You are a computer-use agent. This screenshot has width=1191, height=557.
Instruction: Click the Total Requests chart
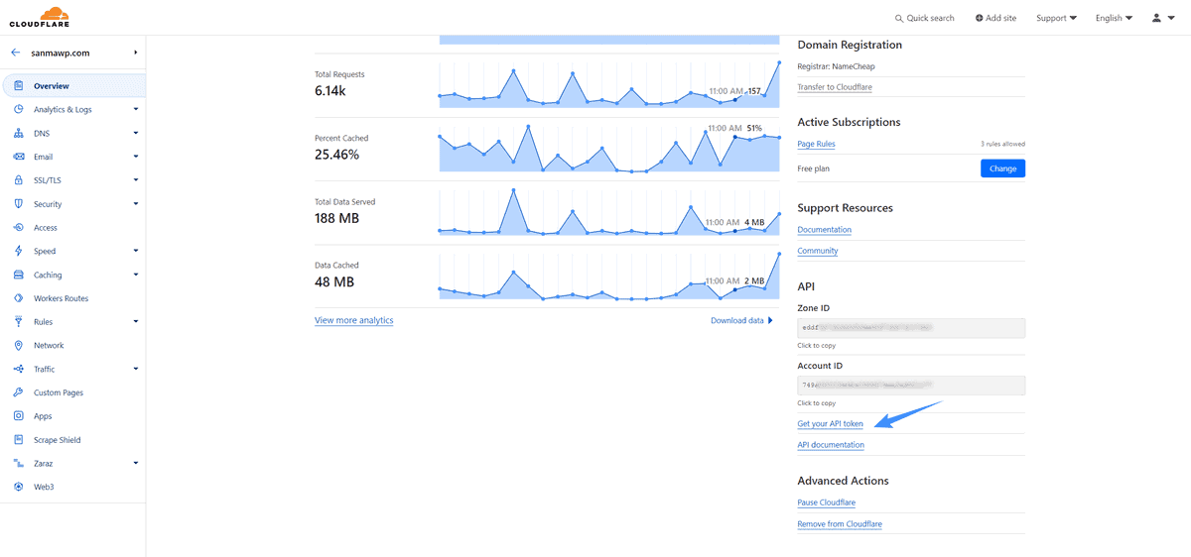[610, 84]
